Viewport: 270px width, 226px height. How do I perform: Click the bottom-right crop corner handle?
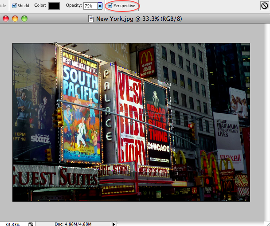point(176,173)
